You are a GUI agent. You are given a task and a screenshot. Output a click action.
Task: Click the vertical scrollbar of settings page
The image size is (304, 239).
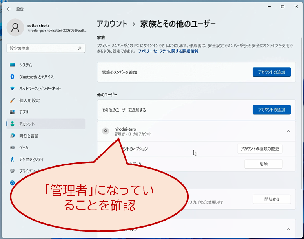coord(302,114)
